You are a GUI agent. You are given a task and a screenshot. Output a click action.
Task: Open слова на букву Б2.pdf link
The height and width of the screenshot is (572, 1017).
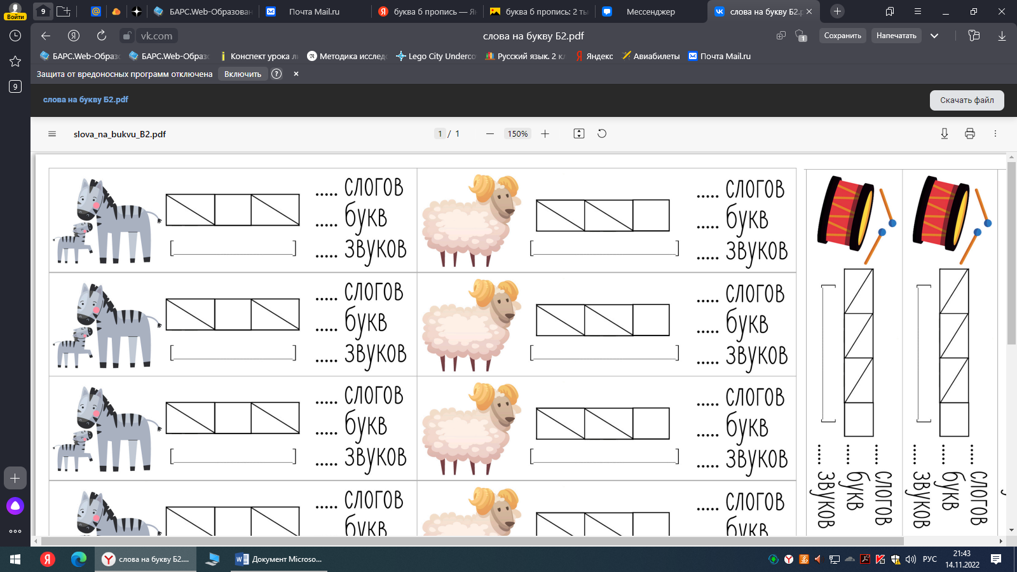86,99
